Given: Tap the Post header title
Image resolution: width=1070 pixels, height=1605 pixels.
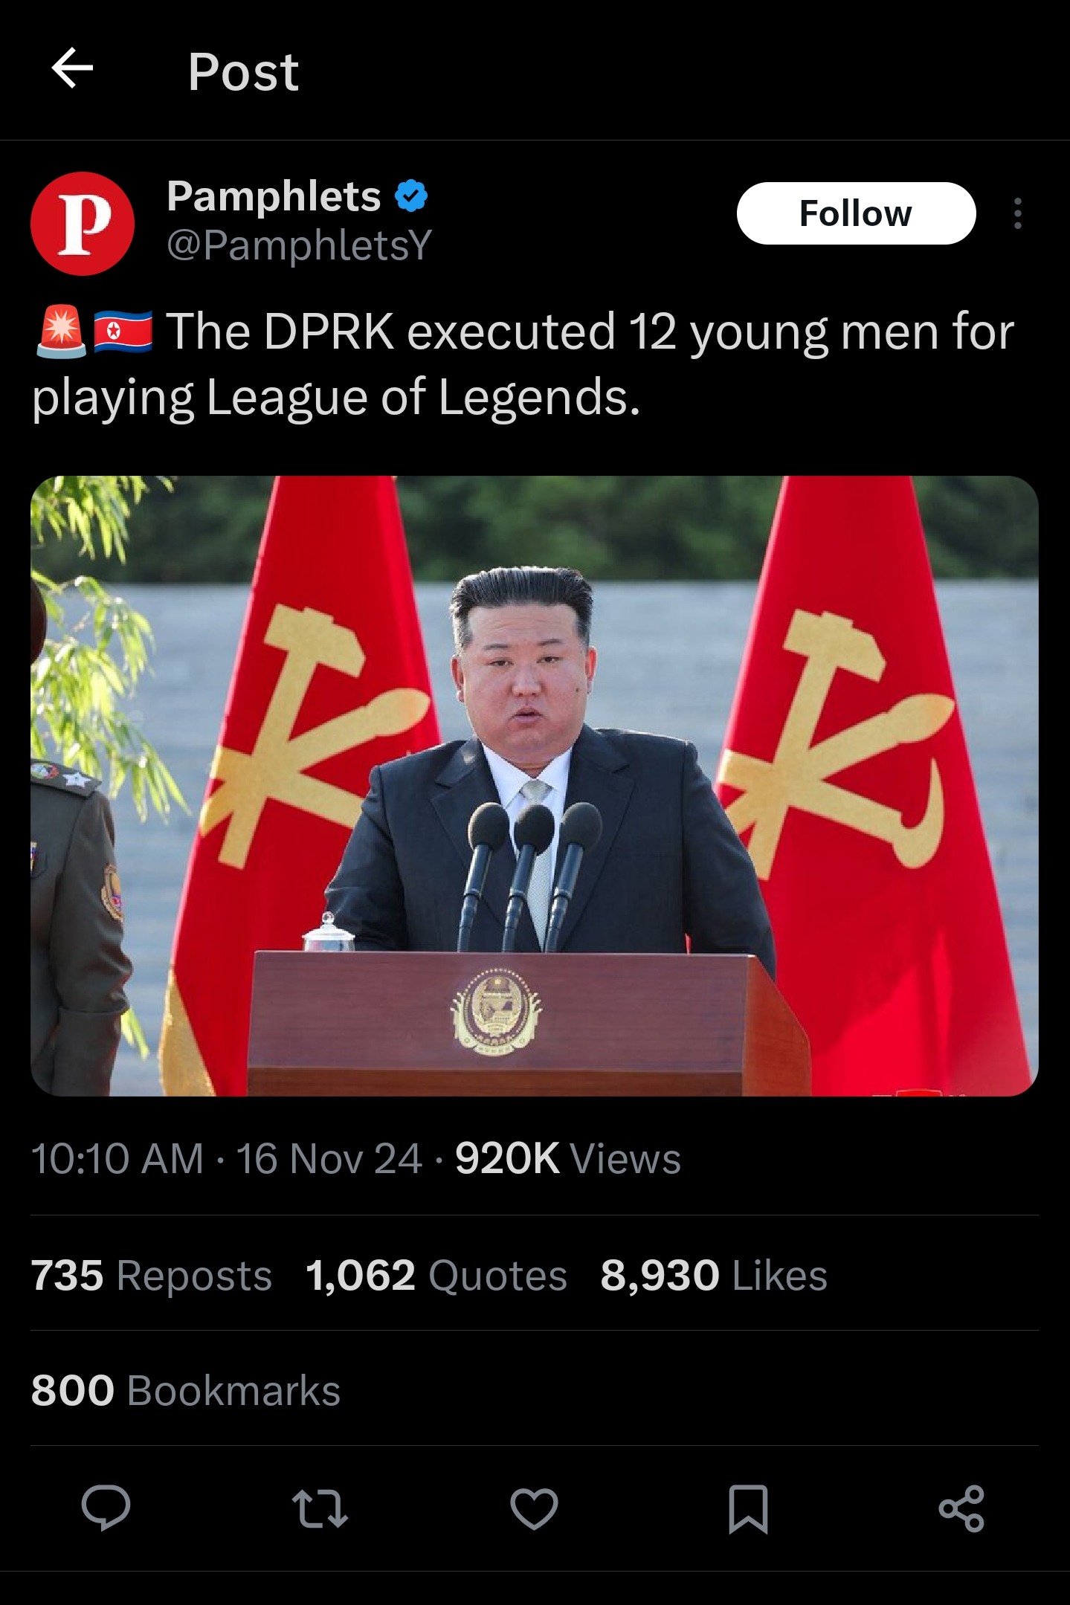Looking at the screenshot, I should coord(243,72).
